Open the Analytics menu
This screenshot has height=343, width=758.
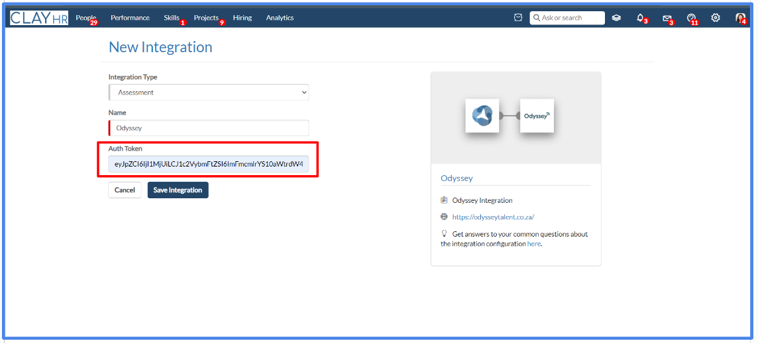click(280, 18)
